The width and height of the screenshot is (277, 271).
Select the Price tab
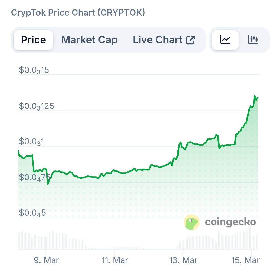click(x=33, y=40)
